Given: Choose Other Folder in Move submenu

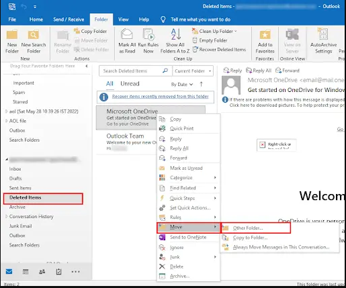Looking at the screenshot, I should [256, 228].
